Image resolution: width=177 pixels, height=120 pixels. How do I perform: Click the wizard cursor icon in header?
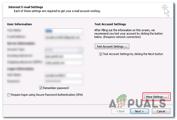[x=165, y=10]
